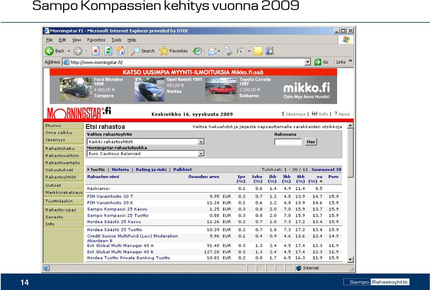Open the File menu
This screenshot has height=290, width=430.
(49, 40)
